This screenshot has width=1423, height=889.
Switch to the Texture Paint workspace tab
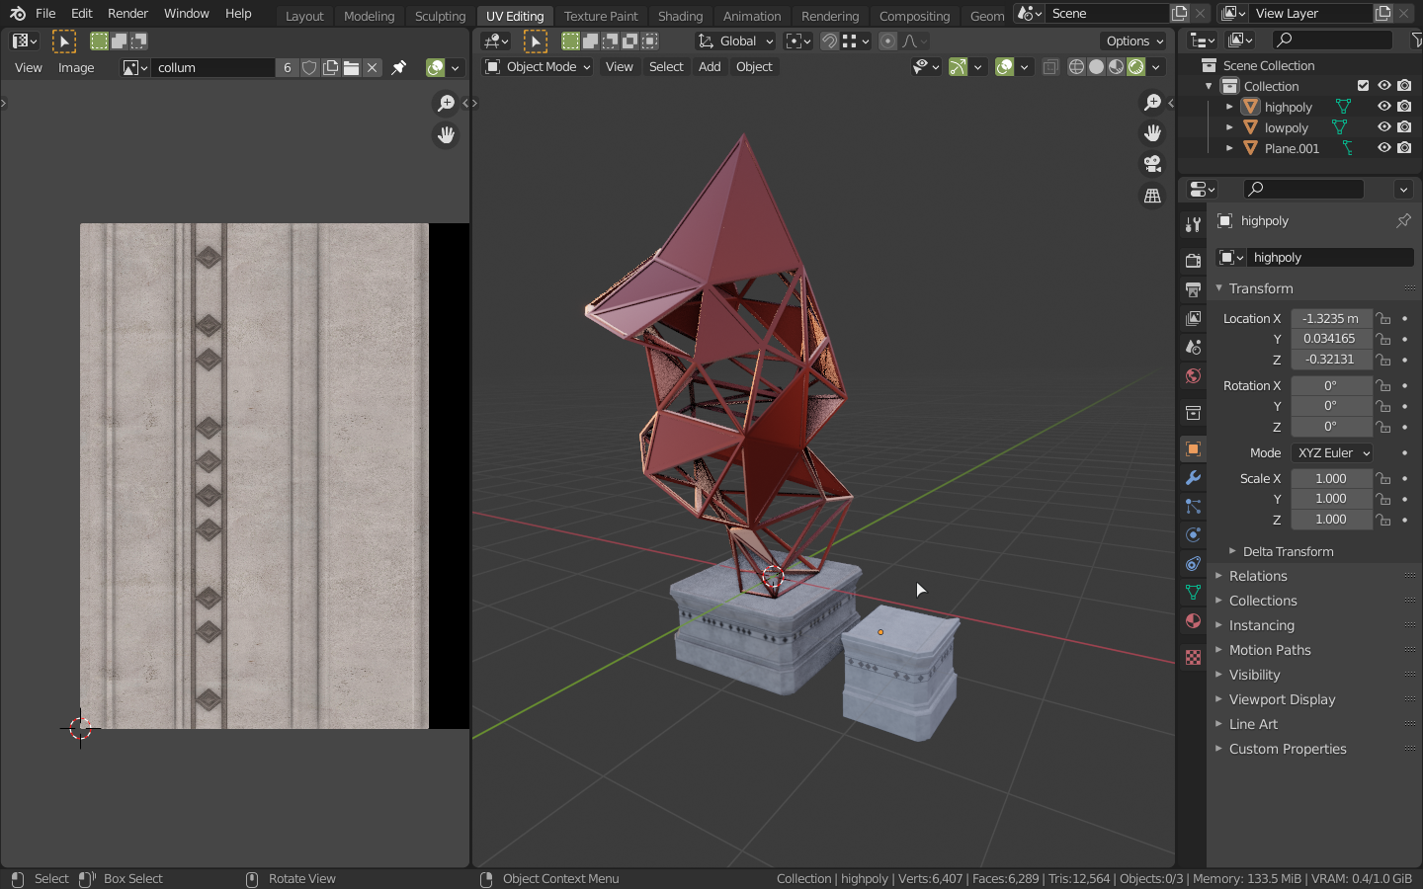point(600,16)
